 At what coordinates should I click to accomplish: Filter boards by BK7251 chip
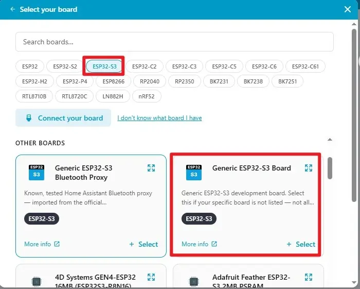pos(287,81)
